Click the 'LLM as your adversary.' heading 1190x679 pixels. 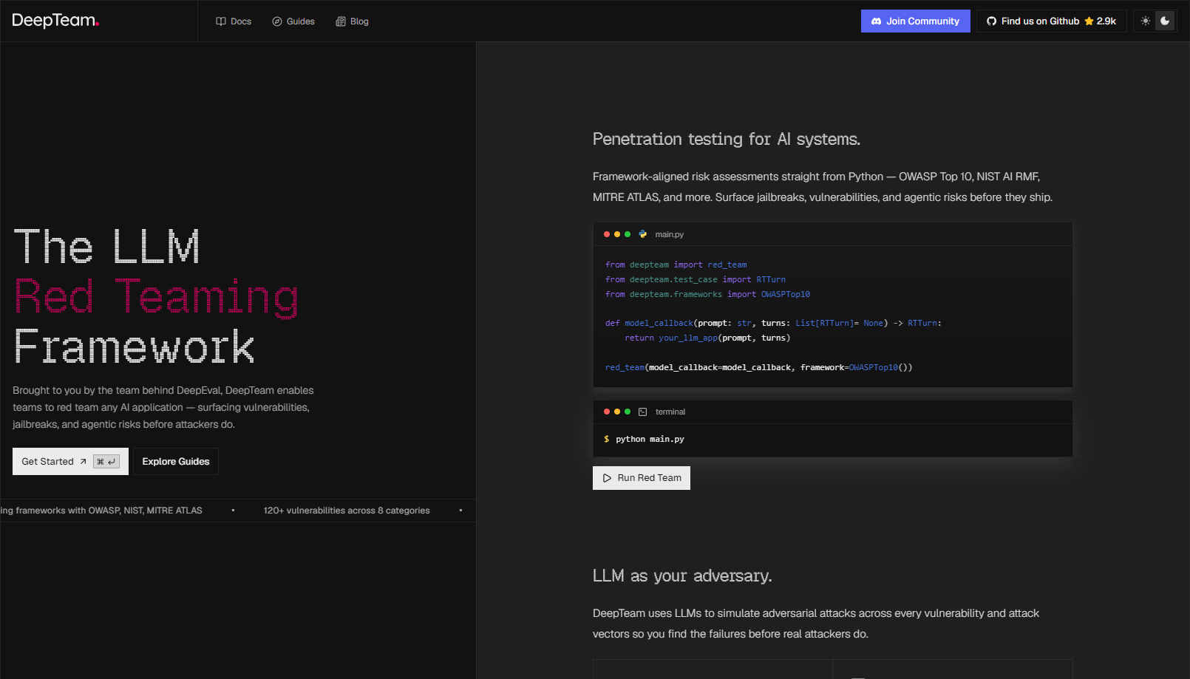pyautogui.click(x=682, y=576)
